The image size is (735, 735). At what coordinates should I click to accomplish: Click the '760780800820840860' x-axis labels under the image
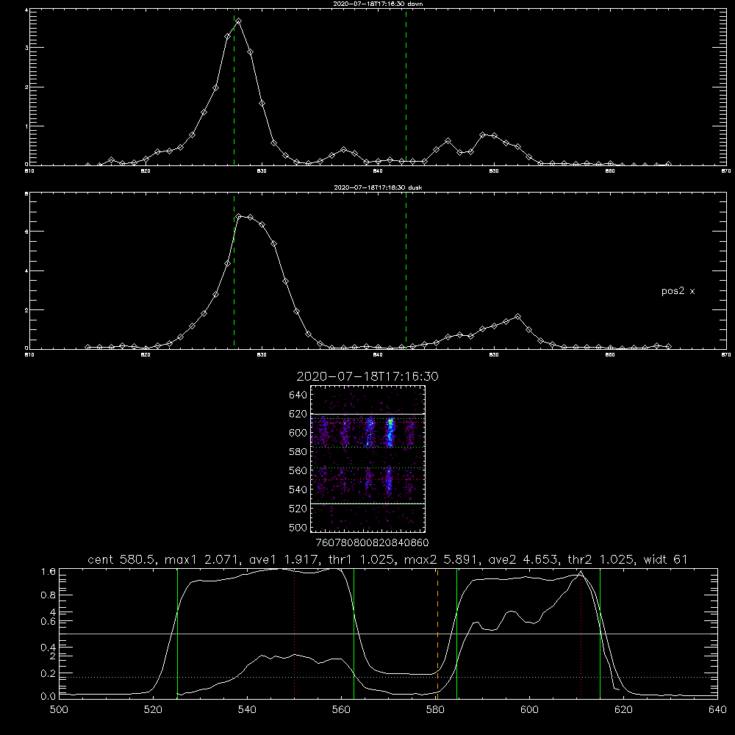coord(372,542)
